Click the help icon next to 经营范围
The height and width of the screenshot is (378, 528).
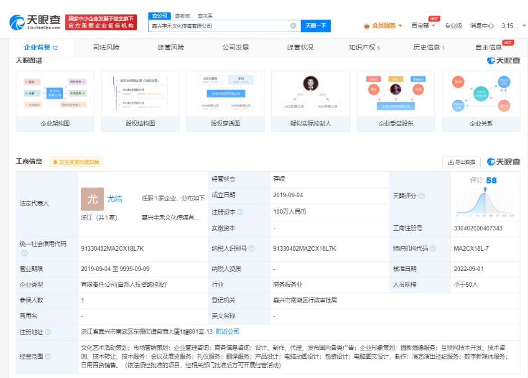(48, 356)
